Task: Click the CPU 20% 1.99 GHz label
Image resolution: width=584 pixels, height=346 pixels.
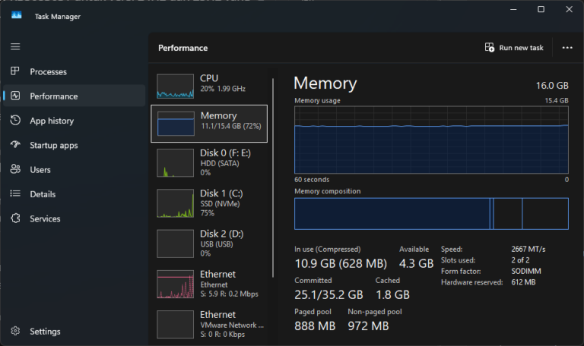Action: coord(223,83)
